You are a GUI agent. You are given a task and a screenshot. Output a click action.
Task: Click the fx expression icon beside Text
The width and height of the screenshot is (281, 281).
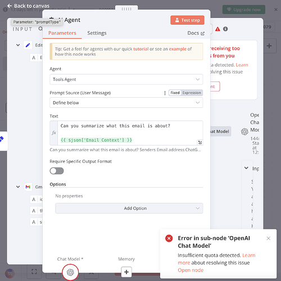[54, 133]
